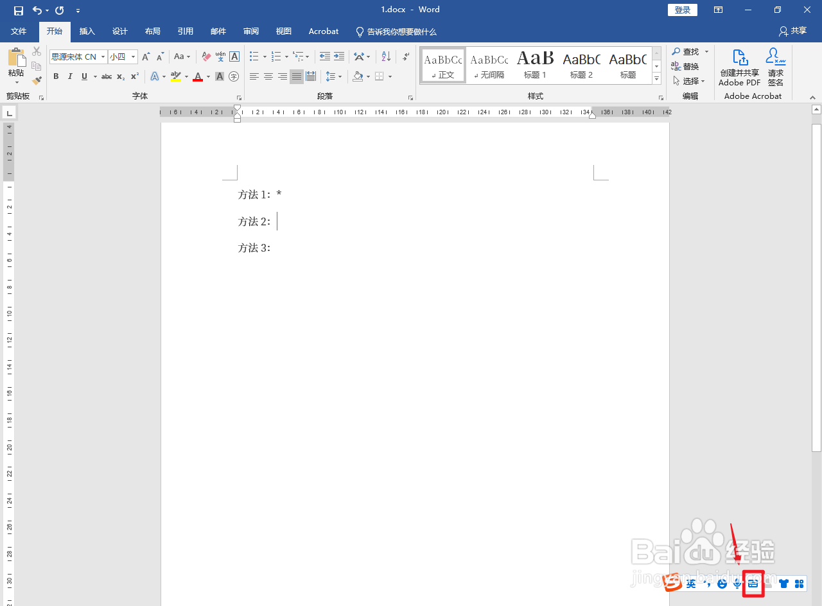Open the Sogou soft keyboard icon
The width and height of the screenshot is (822, 606).
753,584
